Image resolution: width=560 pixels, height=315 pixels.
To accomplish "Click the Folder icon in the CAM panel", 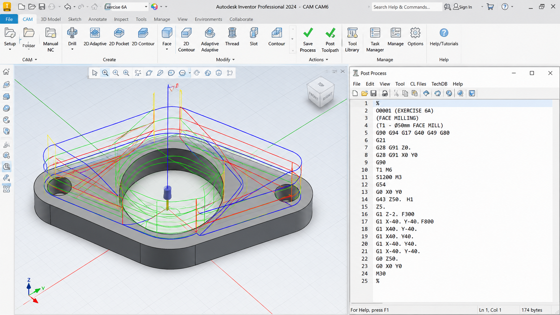I will coord(29,33).
